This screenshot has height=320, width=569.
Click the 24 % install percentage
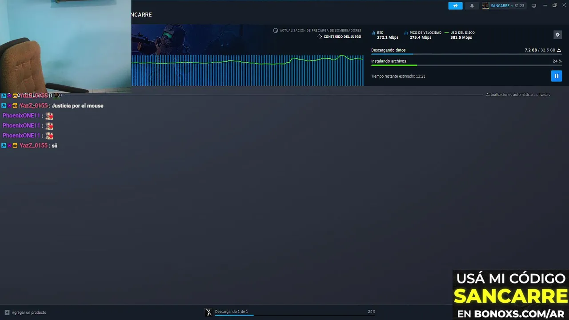tap(557, 61)
